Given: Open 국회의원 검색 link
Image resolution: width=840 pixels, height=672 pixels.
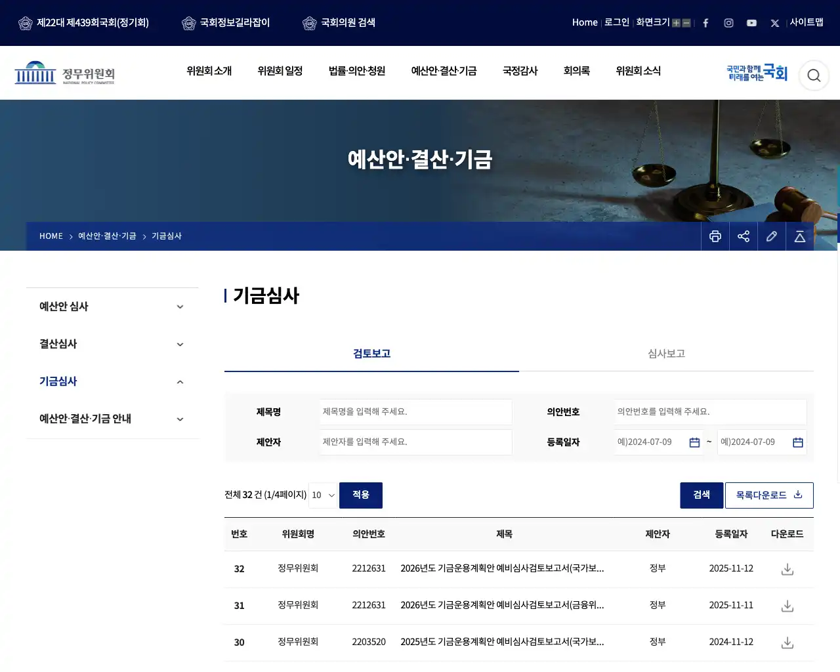Looking at the screenshot, I should [x=339, y=23].
